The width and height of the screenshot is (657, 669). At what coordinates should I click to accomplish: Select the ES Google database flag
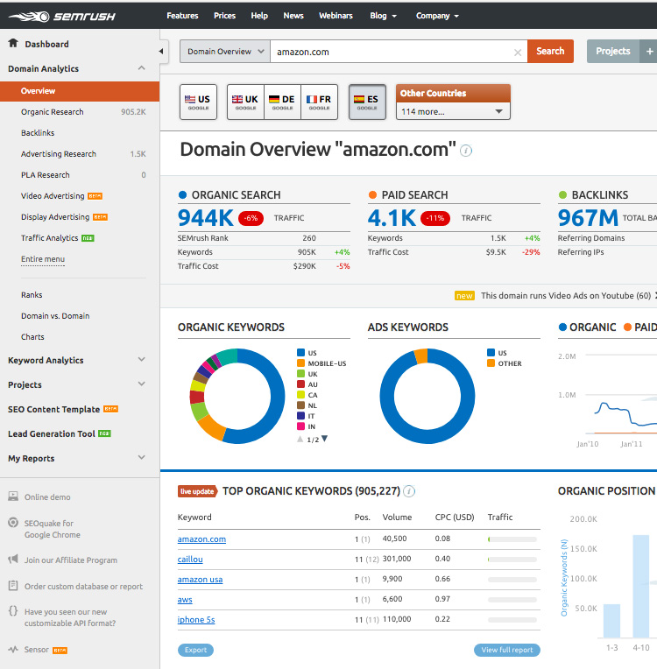[367, 102]
